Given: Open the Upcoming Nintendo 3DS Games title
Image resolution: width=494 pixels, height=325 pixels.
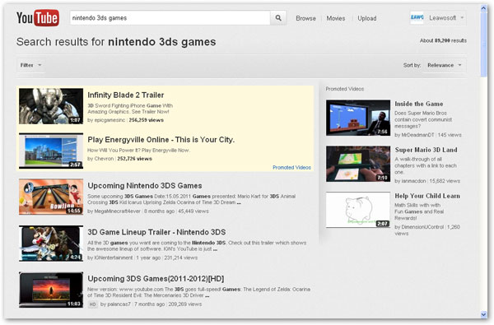Looking at the screenshot, I should tap(145, 186).
